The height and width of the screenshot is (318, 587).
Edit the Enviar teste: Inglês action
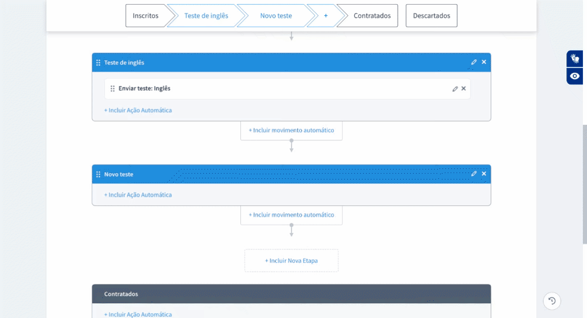(455, 89)
